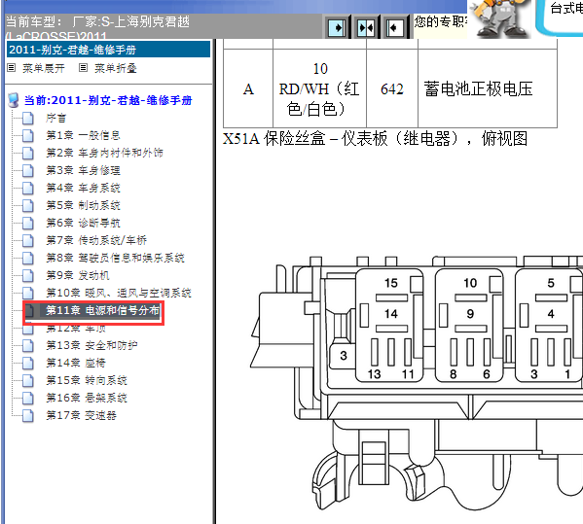Image resolution: width=583 pixels, height=524 pixels.
Task: Open 第8章 驾驶员信息和娱乐系统
Action: 115,258
